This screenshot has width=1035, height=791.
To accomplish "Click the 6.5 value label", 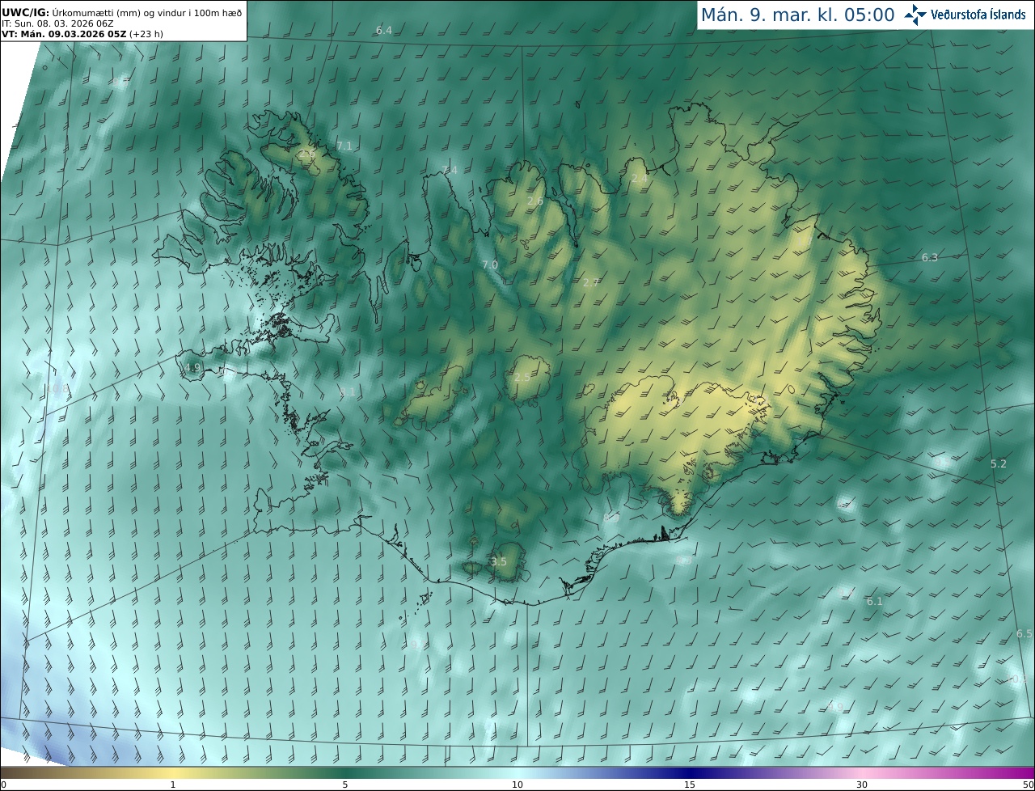I will tap(1024, 633).
